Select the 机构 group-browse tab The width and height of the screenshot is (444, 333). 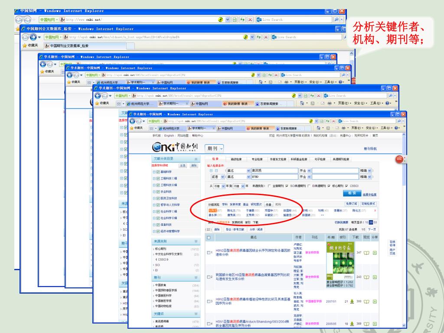coord(278,204)
